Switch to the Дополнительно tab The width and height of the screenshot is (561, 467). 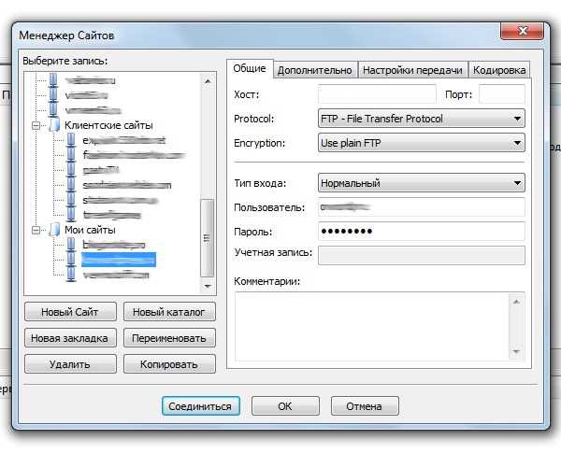(x=315, y=70)
